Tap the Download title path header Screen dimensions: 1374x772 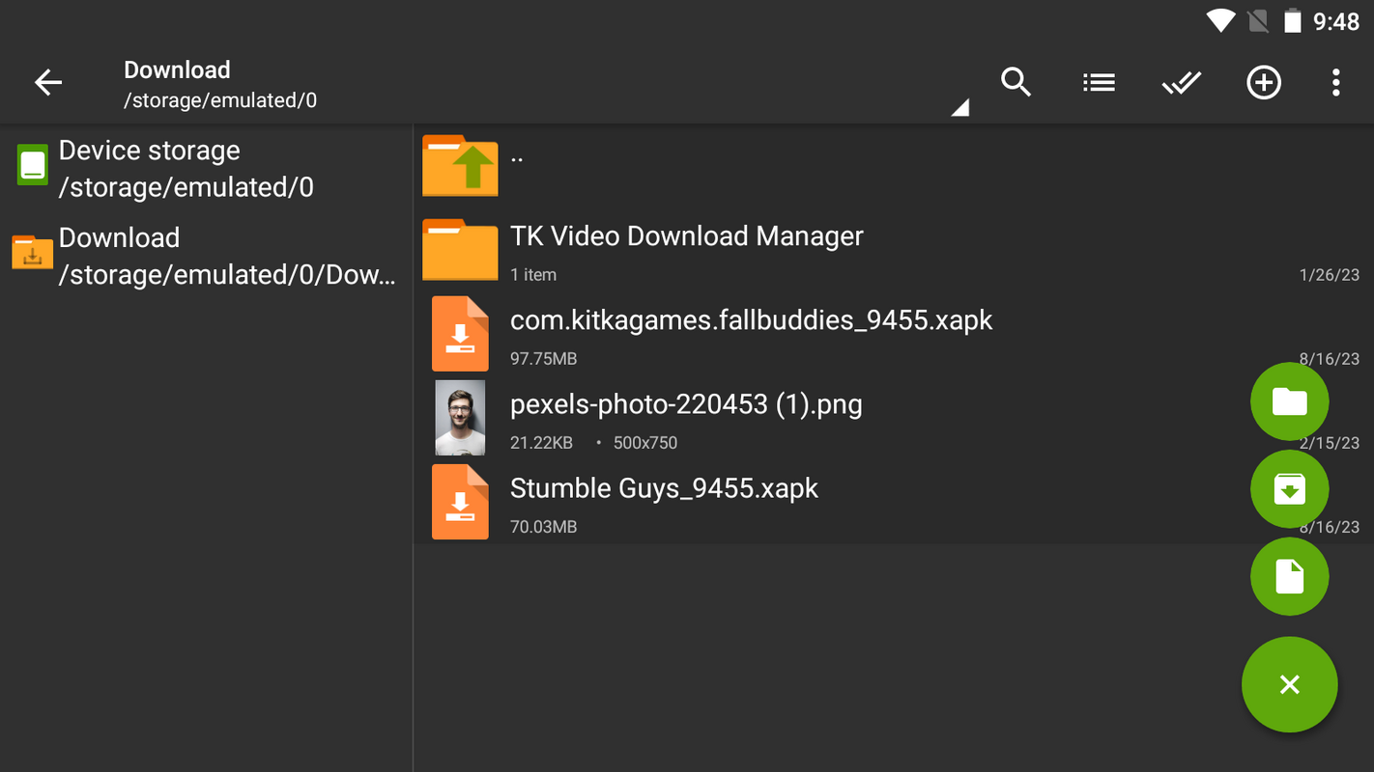pyautogui.click(x=220, y=84)
